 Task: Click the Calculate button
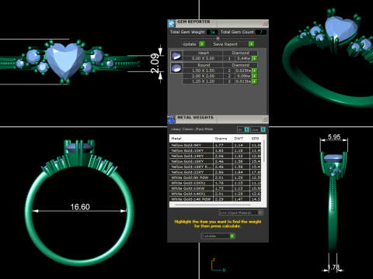pos(218,236)
